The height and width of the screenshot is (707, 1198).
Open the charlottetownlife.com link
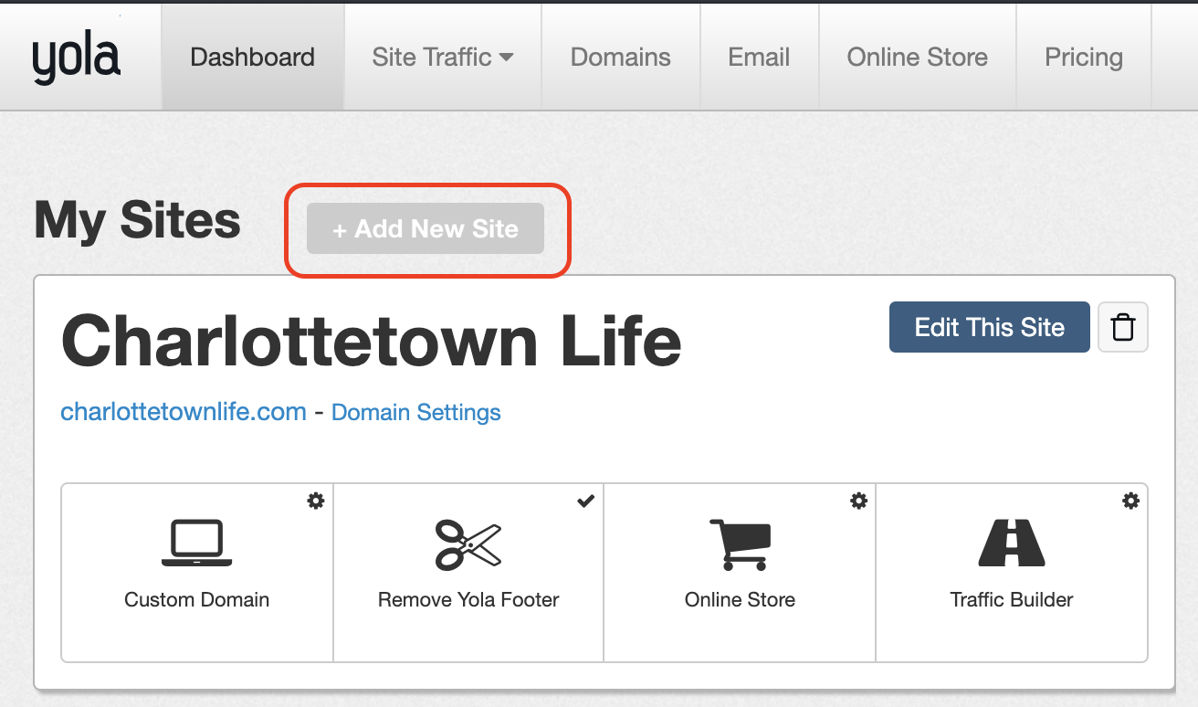[x=184, y=412]
